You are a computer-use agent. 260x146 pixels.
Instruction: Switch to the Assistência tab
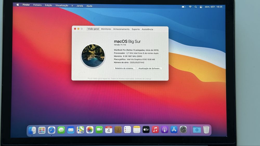pyautogui.click(x=147, y=29)
